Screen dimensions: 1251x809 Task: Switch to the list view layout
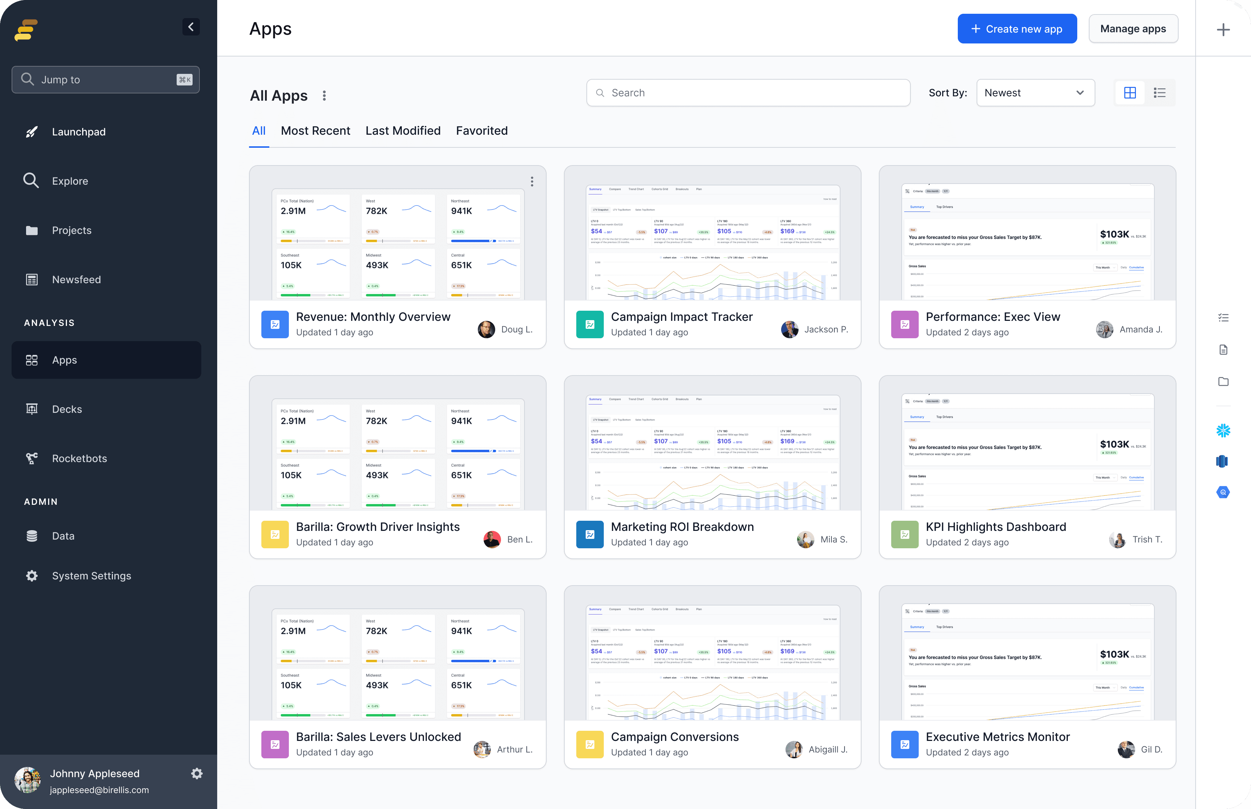1159,93
